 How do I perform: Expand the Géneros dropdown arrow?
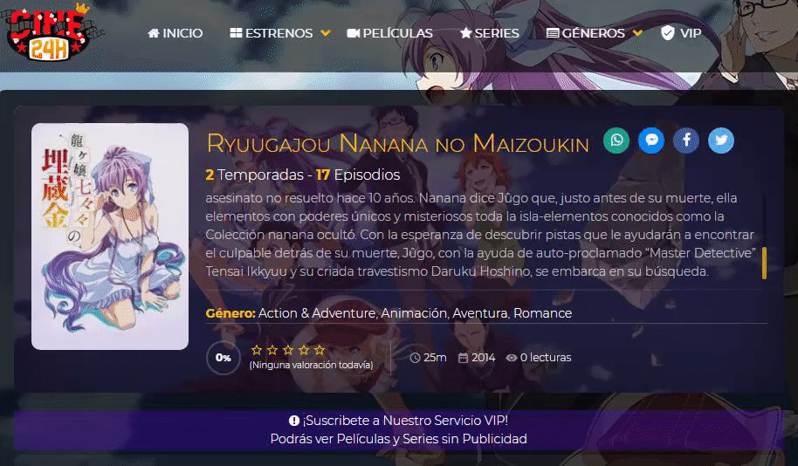pyautogui.click(x=637, y=33)
